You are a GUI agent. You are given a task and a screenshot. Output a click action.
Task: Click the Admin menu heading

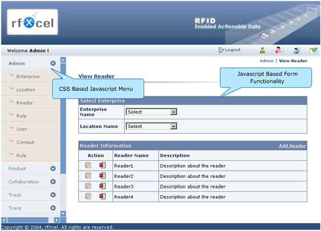pyautogui.click(x=17, y=63)
